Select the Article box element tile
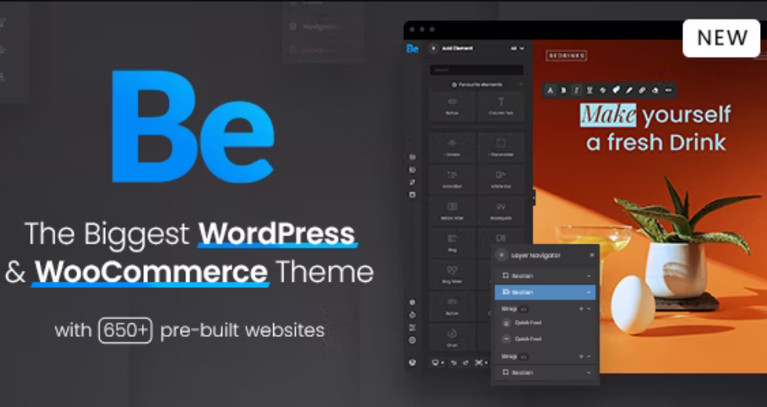The height and width of the screenshot is (407, 767). pyautogui.click(x=501, y=179)
